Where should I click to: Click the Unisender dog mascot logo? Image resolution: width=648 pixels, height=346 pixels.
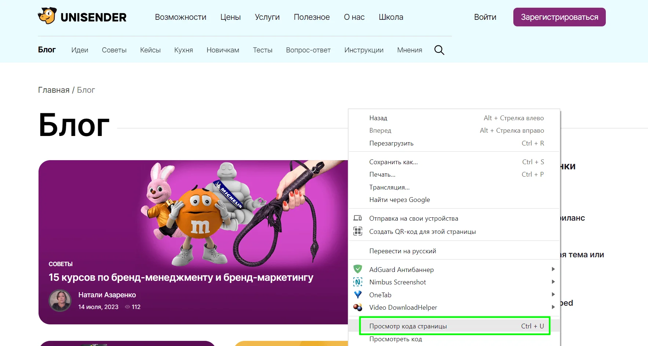[47, 16]
